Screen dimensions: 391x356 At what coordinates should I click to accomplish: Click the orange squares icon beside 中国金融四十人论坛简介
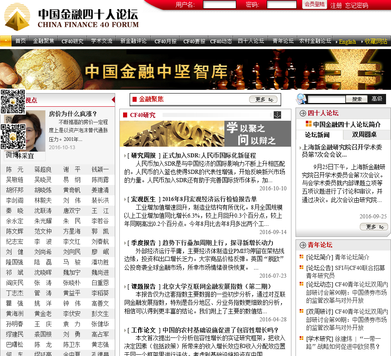[x=308, y=124]
